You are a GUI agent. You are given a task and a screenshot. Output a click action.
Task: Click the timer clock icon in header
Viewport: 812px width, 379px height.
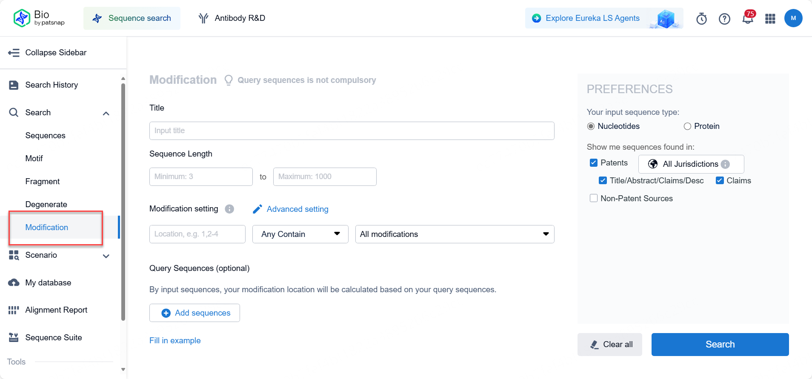point(701,19)
